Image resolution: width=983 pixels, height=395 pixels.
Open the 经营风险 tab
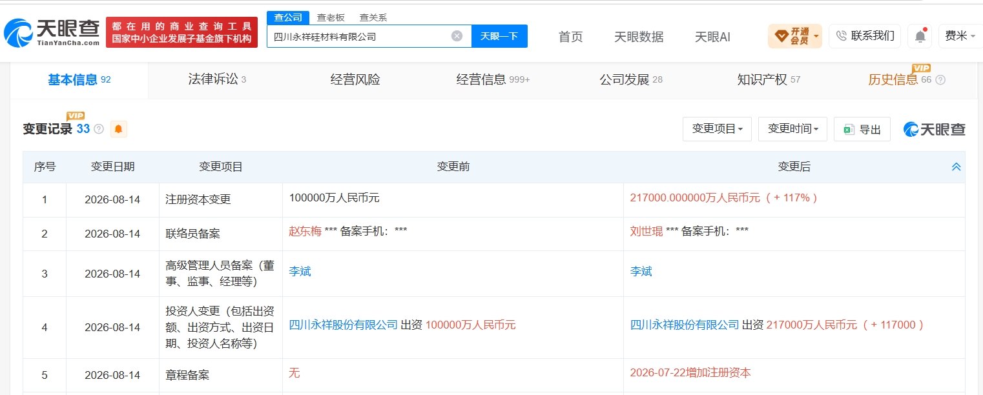pyautogui.click(x=355, y=79)
